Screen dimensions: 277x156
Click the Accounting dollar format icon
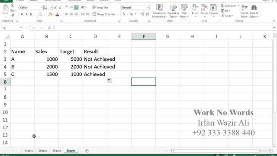click(x=124, y=14)
